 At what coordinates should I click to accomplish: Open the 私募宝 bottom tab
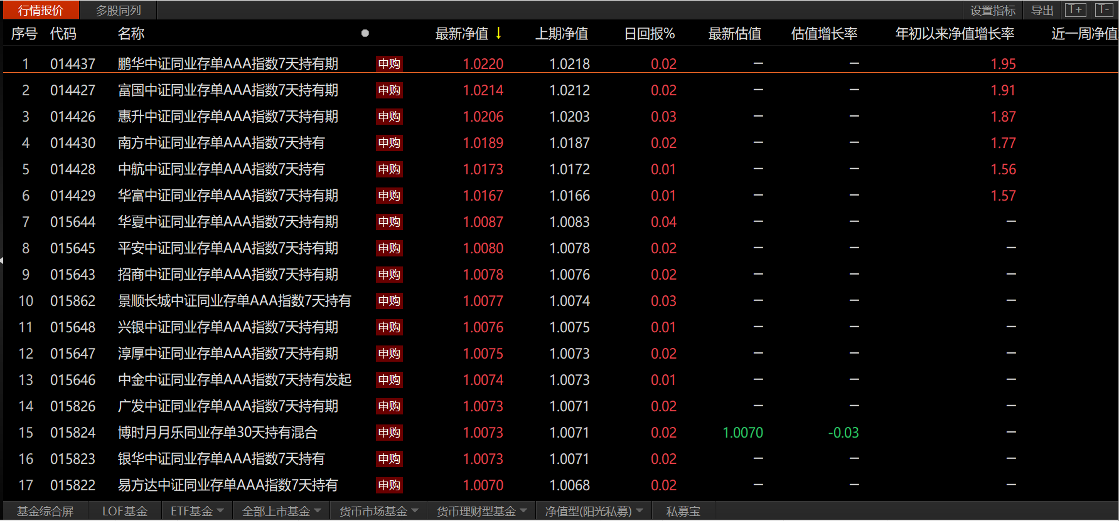point(683,511)
